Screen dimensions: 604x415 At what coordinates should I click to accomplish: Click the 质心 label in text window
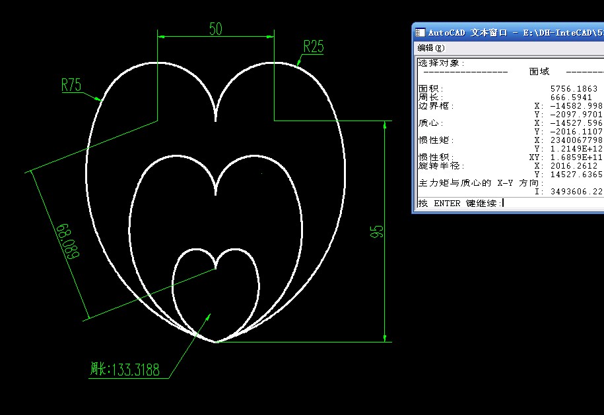pyautogui.click(x=431, y=123)
